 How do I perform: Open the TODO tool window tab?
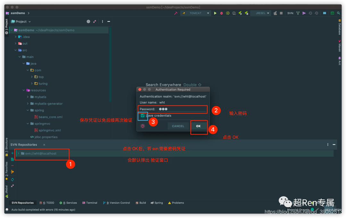click(x=47, y=203)
